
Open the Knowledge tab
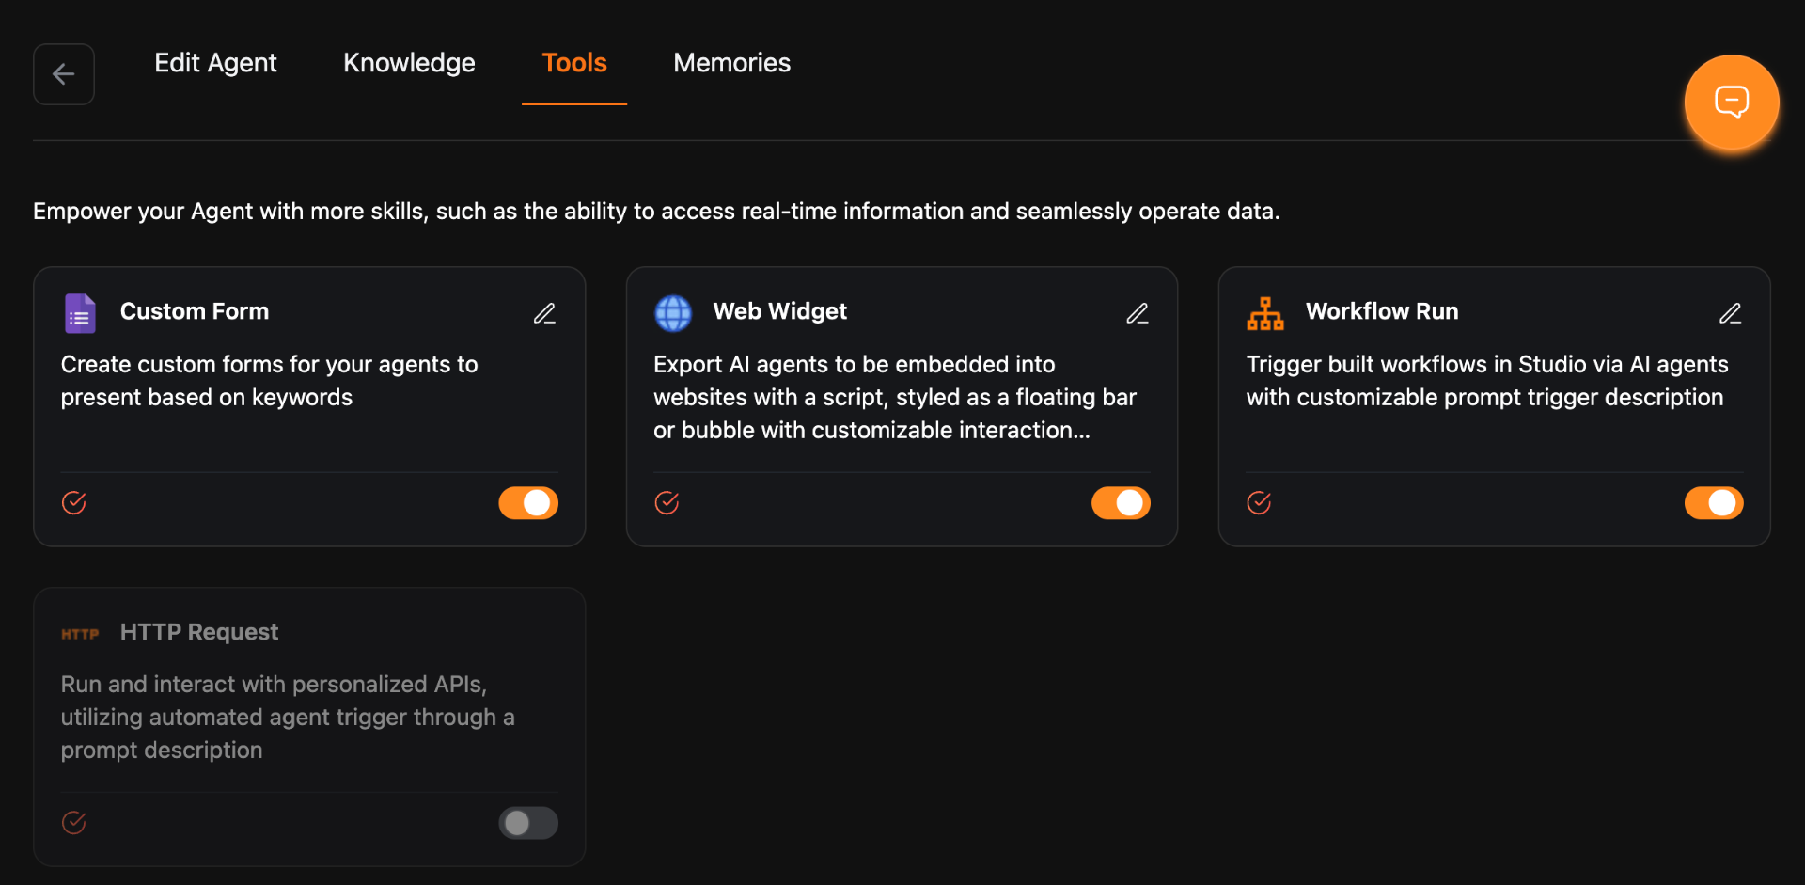click(409, 62)
